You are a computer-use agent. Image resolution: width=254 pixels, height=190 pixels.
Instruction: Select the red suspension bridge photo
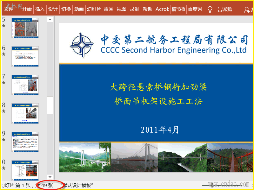click(x=230, y=157)
